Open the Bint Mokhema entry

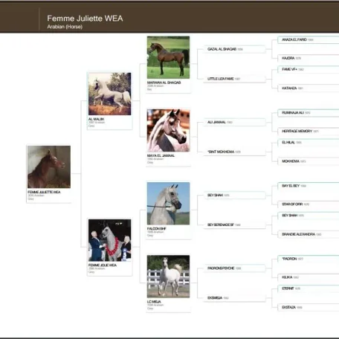coord(234,152)
